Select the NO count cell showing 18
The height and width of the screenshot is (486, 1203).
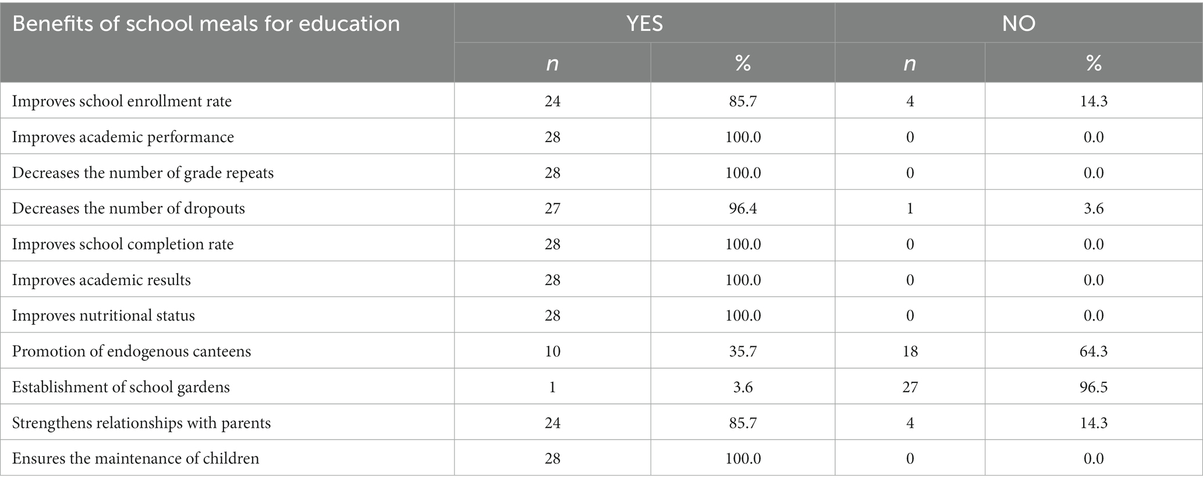pyautogui.click(x=910, y=352)
